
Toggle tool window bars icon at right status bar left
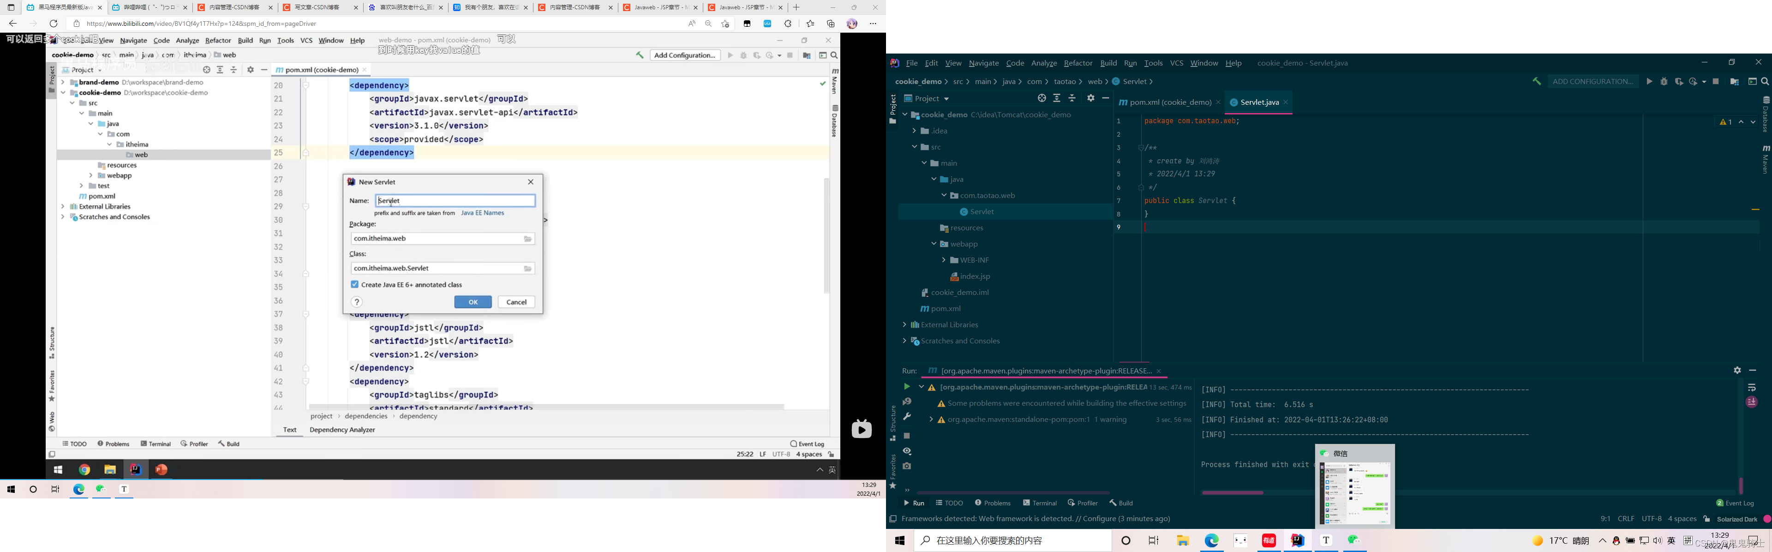893,519
